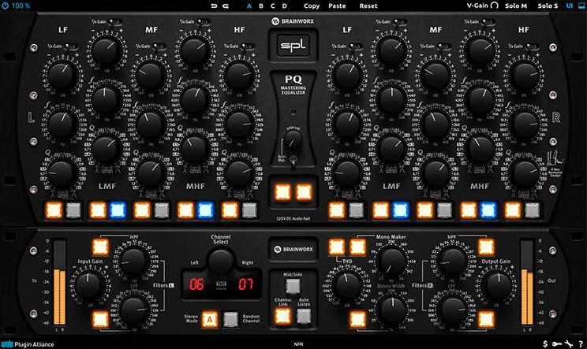Enable the Random Channel button
The width and height of the screenshot is (587, 349).
click(x=231, y=320)
